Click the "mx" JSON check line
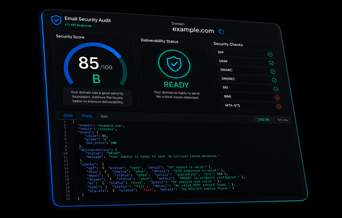Screen dimensions: 342x218 [154, 182]
